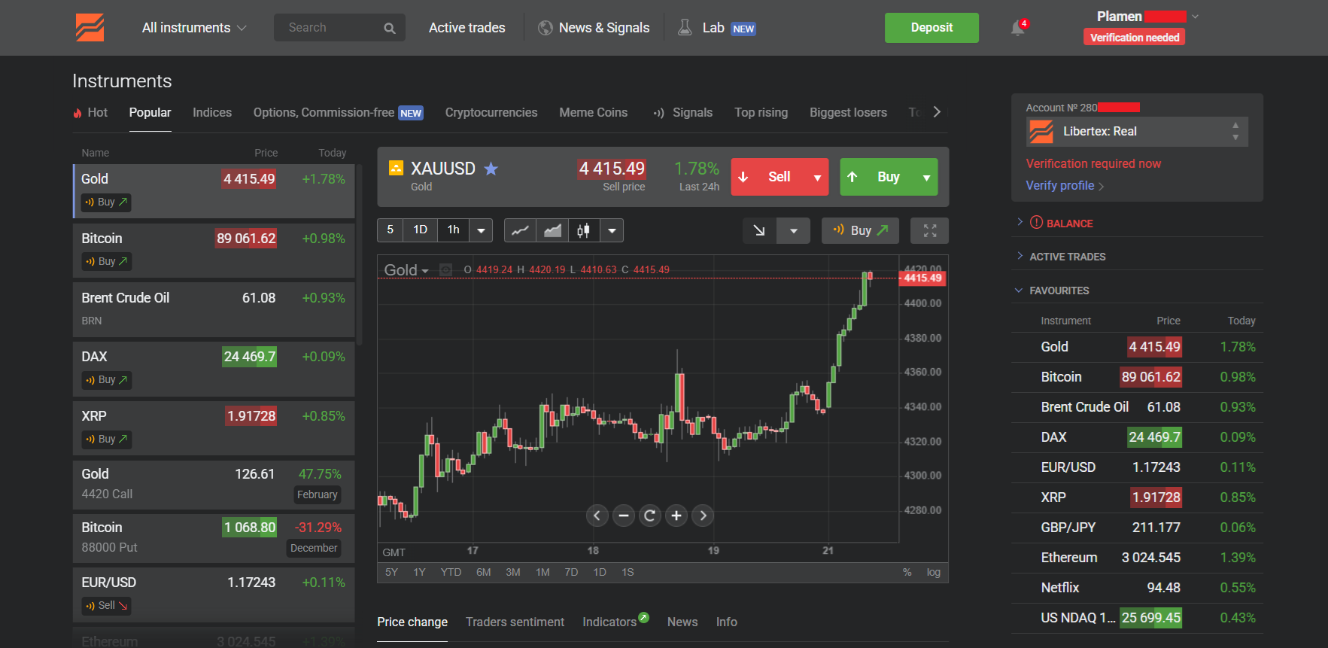
Task: Open drawing tools dropdown arrow
Action: (x=793, y=230)
